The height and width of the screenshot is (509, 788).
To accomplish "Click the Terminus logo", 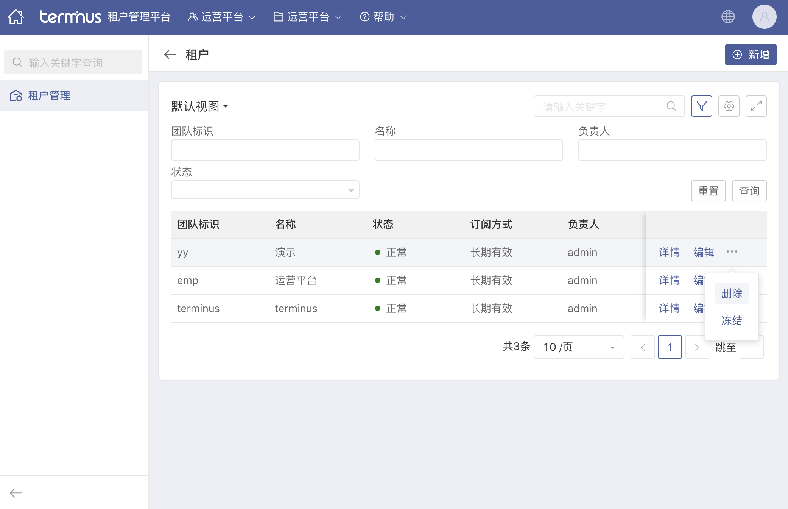I will (70, 17).
